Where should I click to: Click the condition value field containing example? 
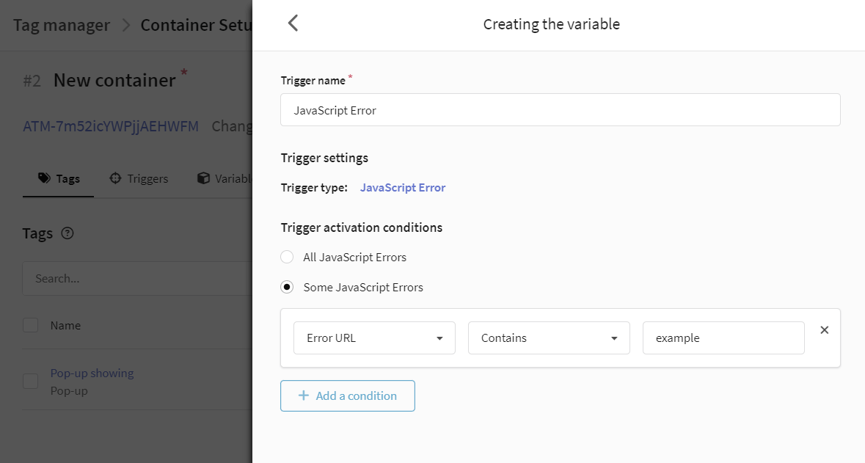tap(723, 338)
